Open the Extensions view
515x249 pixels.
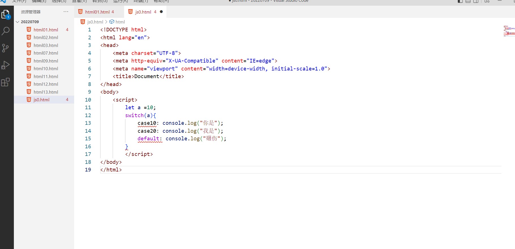point(5,82)
